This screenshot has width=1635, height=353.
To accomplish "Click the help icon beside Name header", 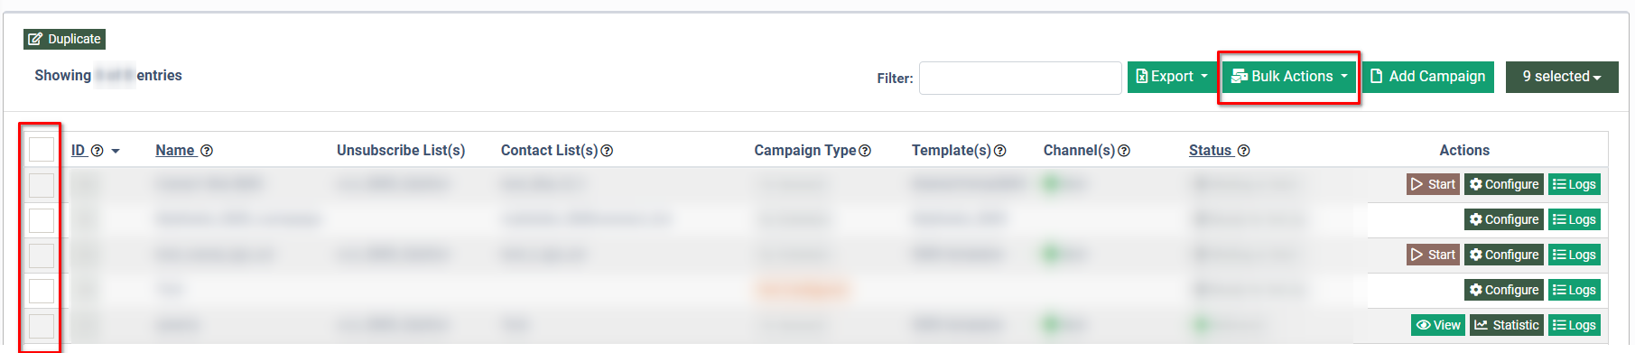I will pyautogui.click(x=207, y=151).
